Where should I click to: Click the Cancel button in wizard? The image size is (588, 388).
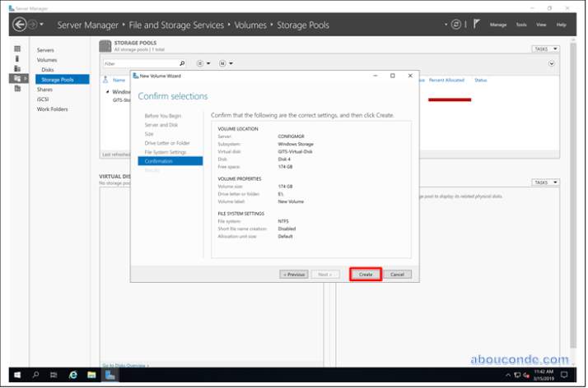[x=396, y=274]
